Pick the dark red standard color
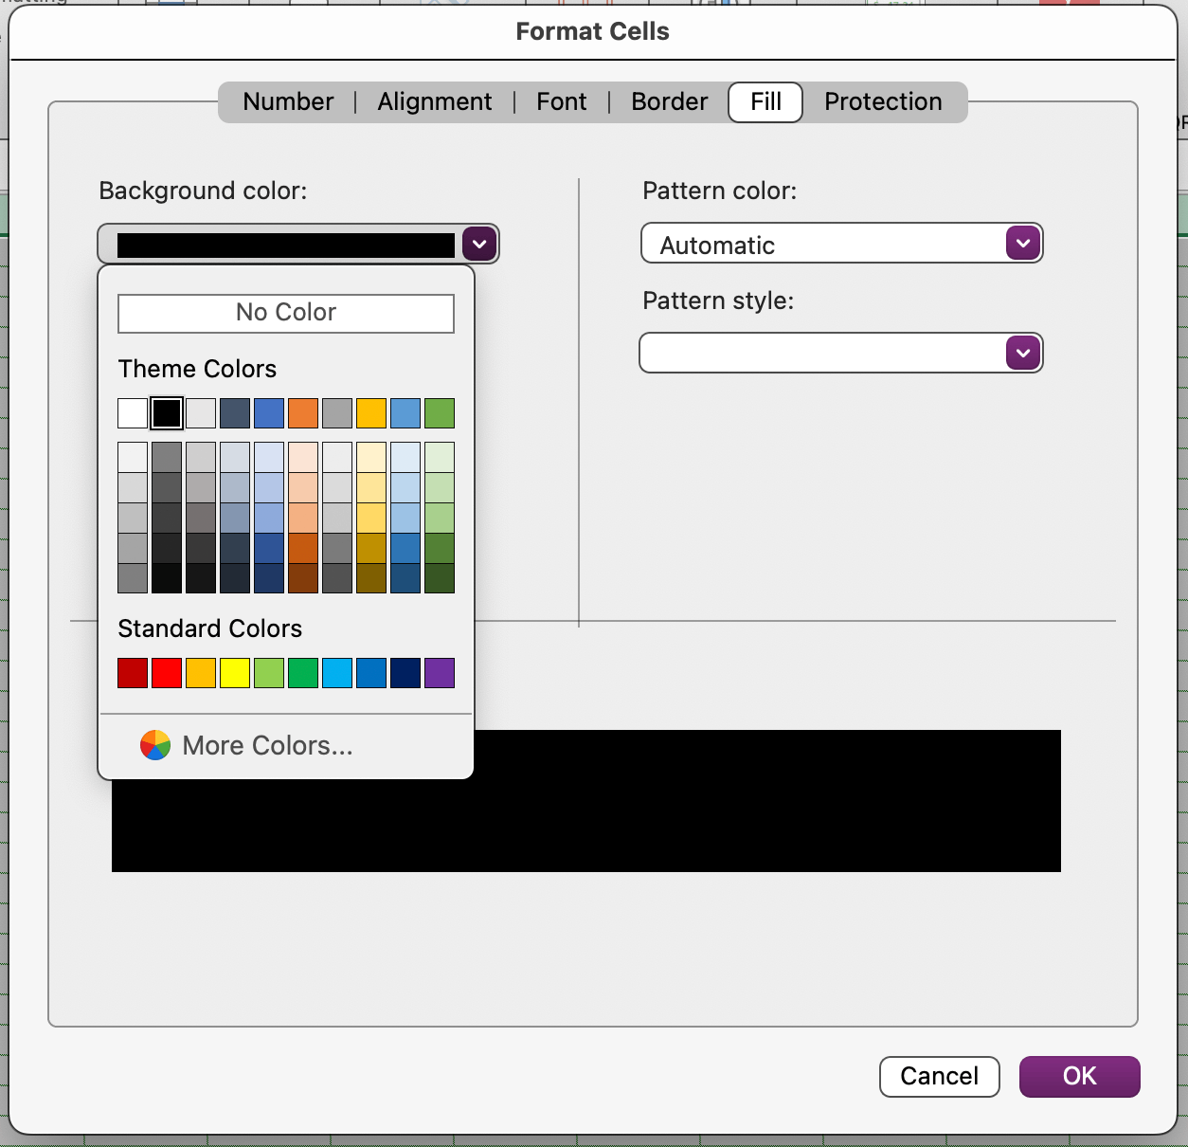1188x1147 pixels. [x=133, y=673]
